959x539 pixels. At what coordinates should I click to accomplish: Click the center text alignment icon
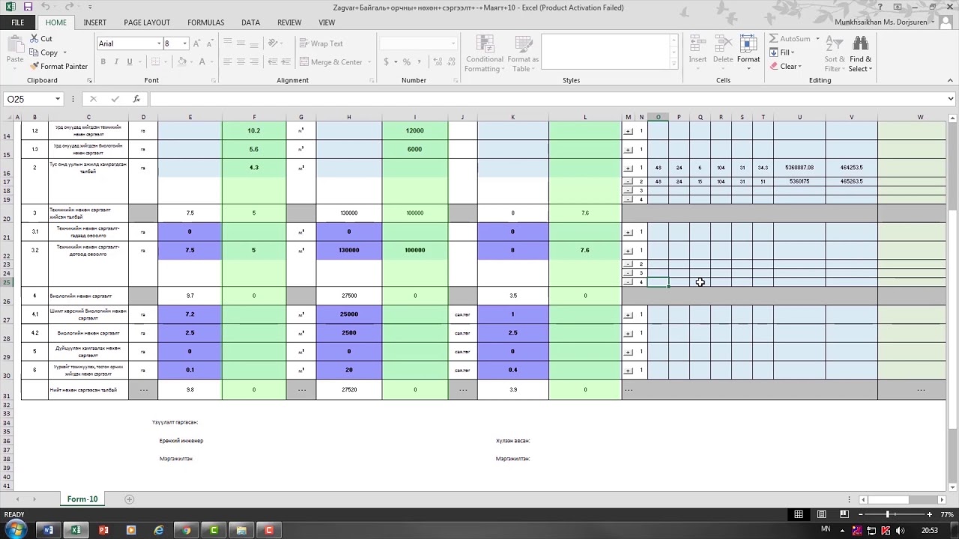[242, 62]
